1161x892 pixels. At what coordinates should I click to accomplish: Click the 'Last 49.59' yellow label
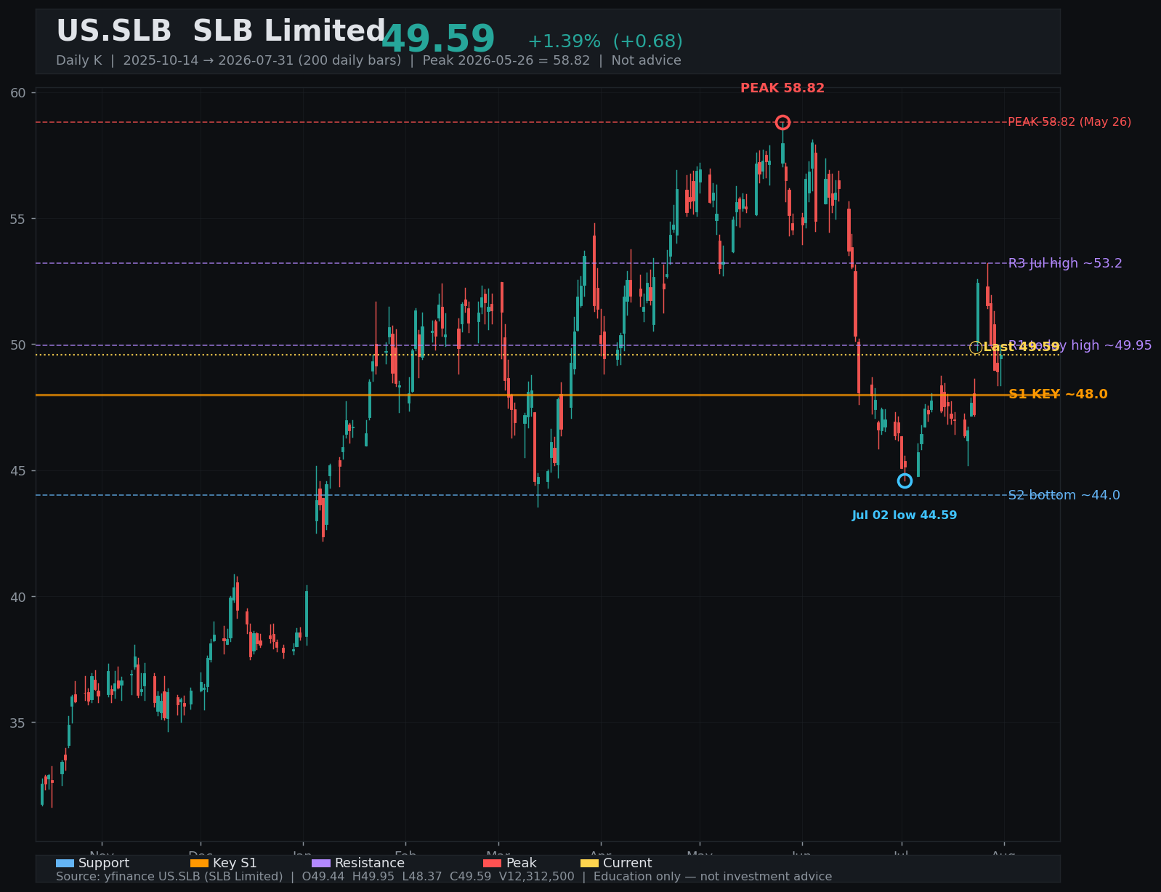1022,347
